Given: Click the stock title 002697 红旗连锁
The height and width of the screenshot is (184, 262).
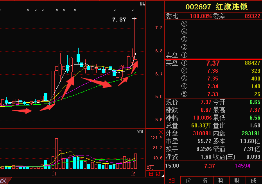Looking at the screenshot, I should (213, 7).
